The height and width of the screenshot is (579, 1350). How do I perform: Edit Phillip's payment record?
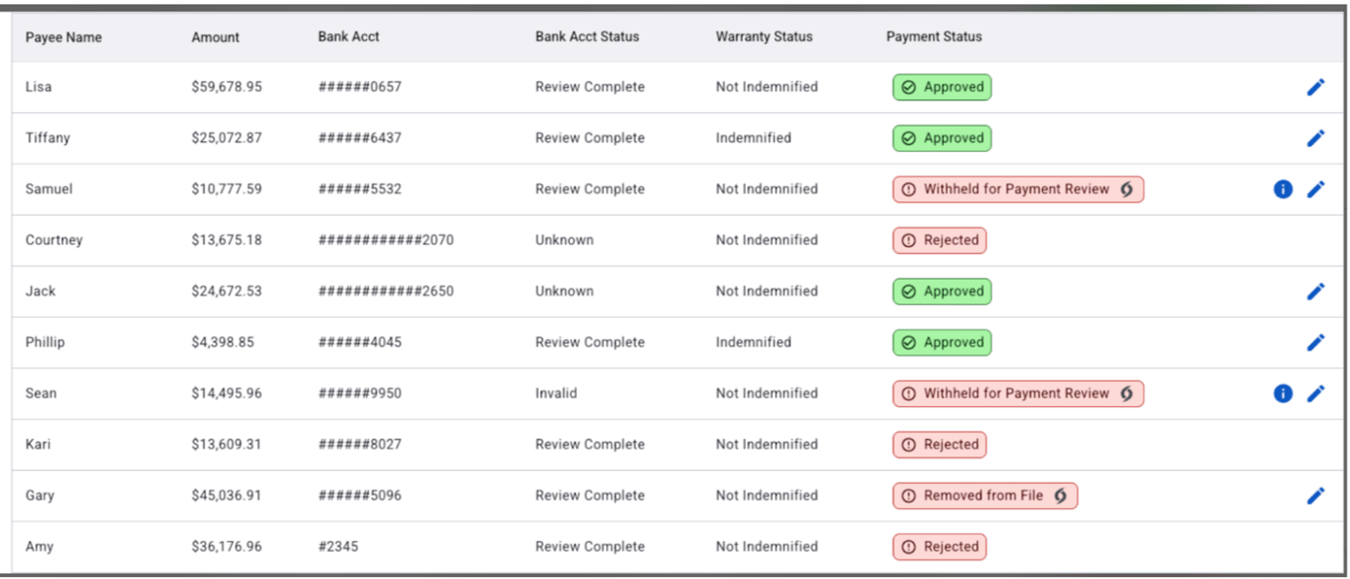(1316, 342)
